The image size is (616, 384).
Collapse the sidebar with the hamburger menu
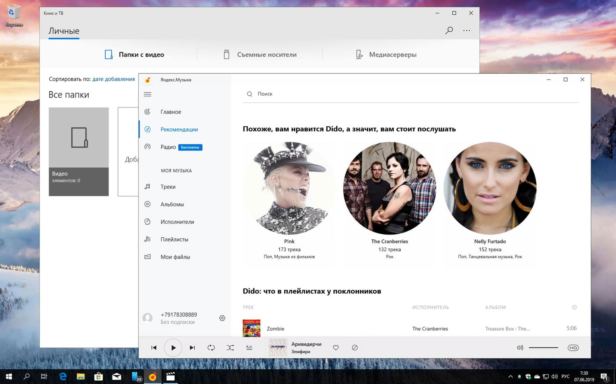147,94
